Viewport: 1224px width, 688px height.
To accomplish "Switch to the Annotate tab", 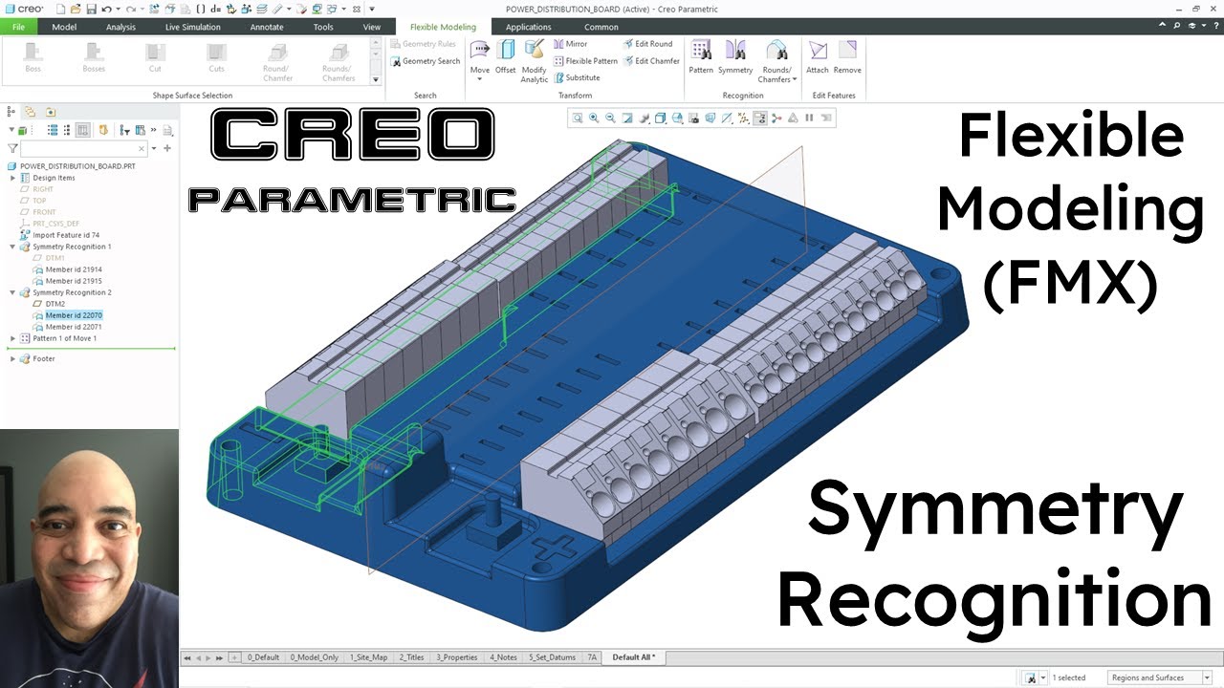I will pyautogui.click(x=267, y=27).
